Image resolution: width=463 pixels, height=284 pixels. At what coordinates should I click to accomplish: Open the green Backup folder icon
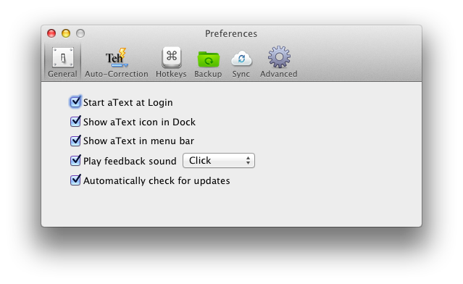click(x=208, y=59)
